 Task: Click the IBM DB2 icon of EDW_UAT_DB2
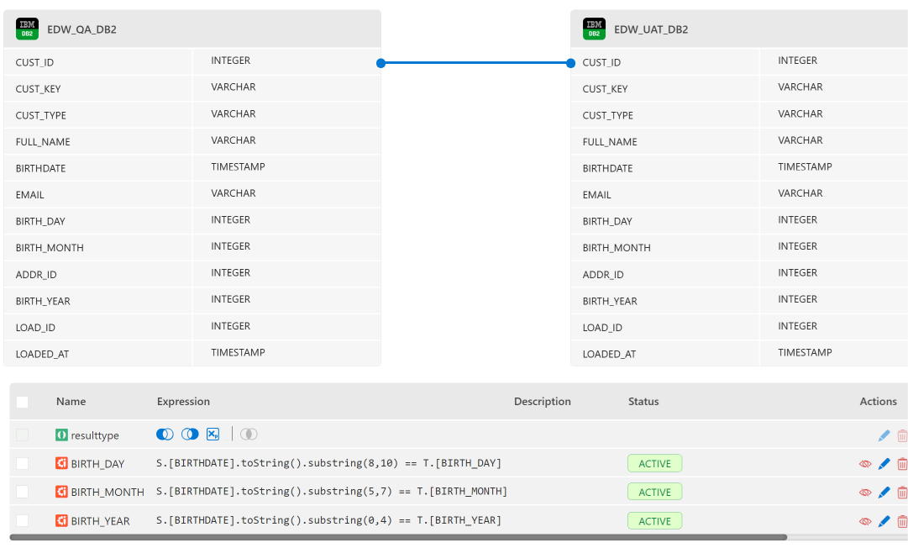[x=594, y=29]
